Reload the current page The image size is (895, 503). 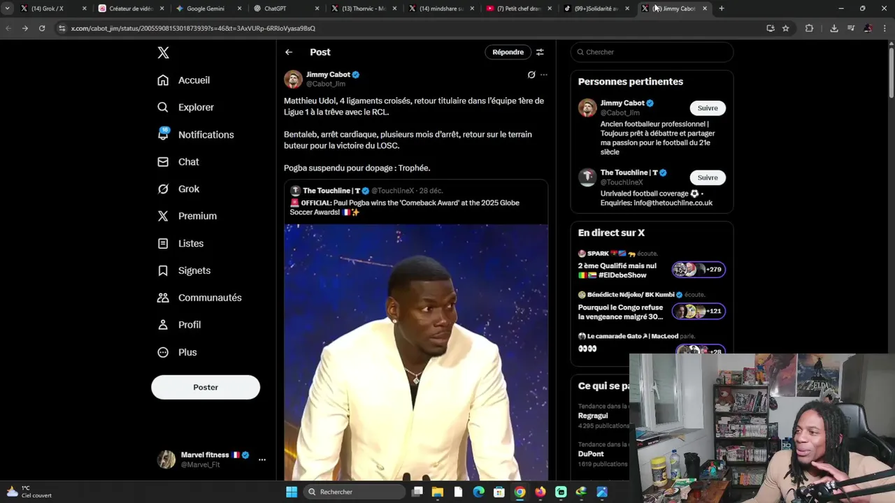[42, 29]
